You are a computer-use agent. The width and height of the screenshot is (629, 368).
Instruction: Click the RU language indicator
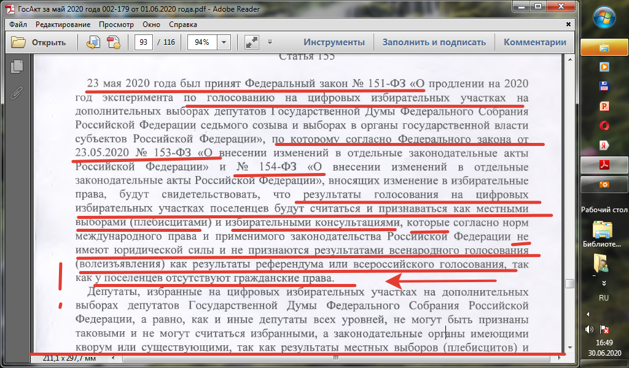(604, 298)
